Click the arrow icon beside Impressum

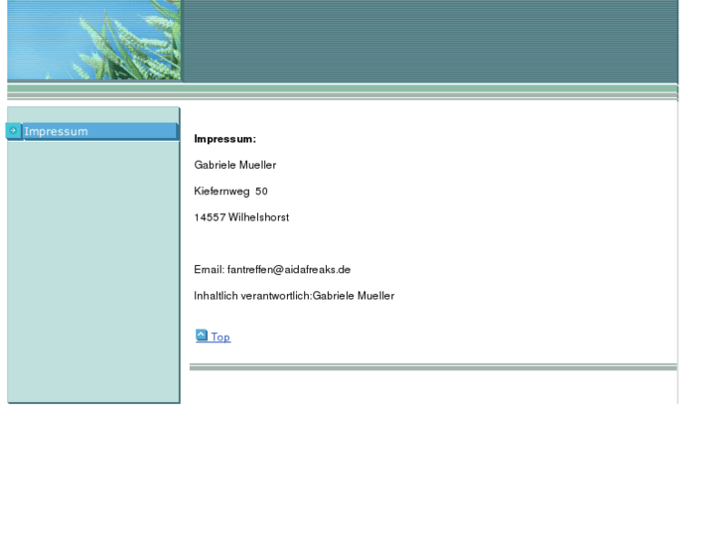[13, 131]
